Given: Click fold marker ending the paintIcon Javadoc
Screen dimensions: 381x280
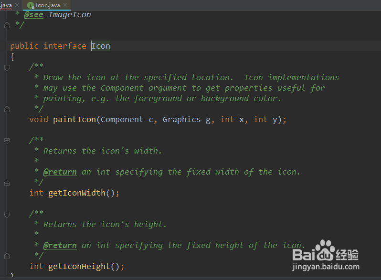Looking at the screenshot, I should [x=7, y=109].
